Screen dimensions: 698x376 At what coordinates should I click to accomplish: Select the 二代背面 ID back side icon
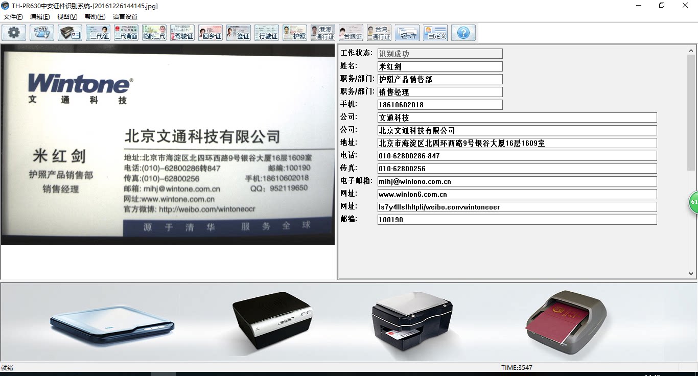(x=126, y=33)
